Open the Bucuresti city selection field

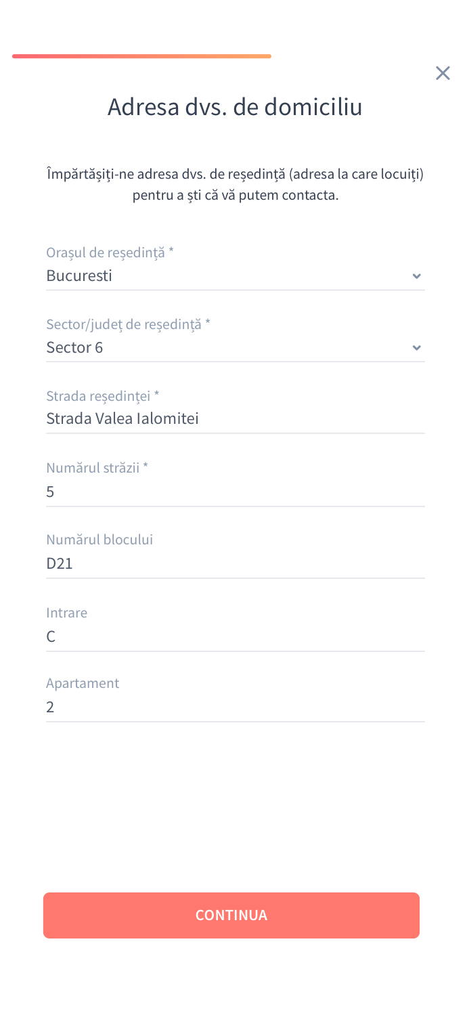coord(223,276)
